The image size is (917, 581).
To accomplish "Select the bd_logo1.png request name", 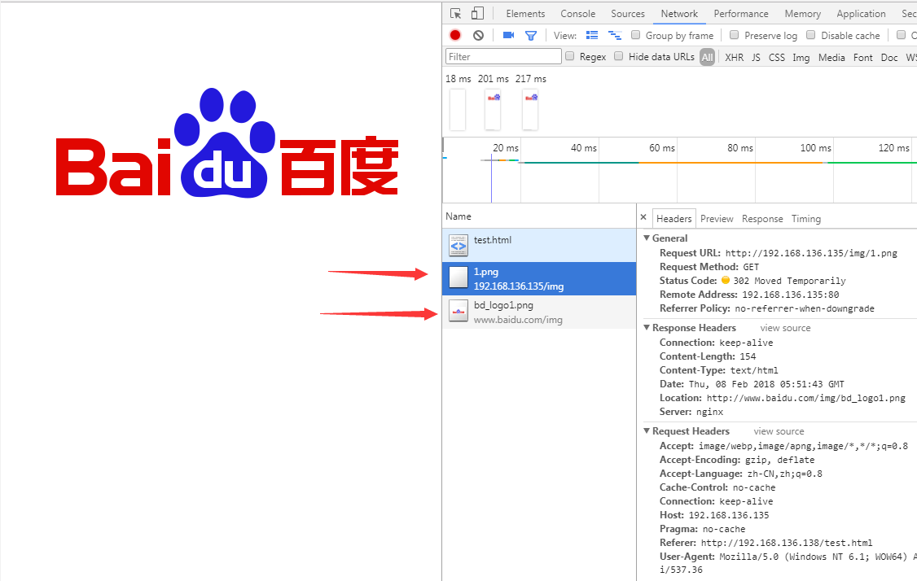I will click(x=503, y=305).
